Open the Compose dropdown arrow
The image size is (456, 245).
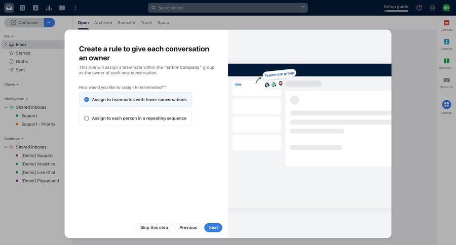[x=49, y=22]
